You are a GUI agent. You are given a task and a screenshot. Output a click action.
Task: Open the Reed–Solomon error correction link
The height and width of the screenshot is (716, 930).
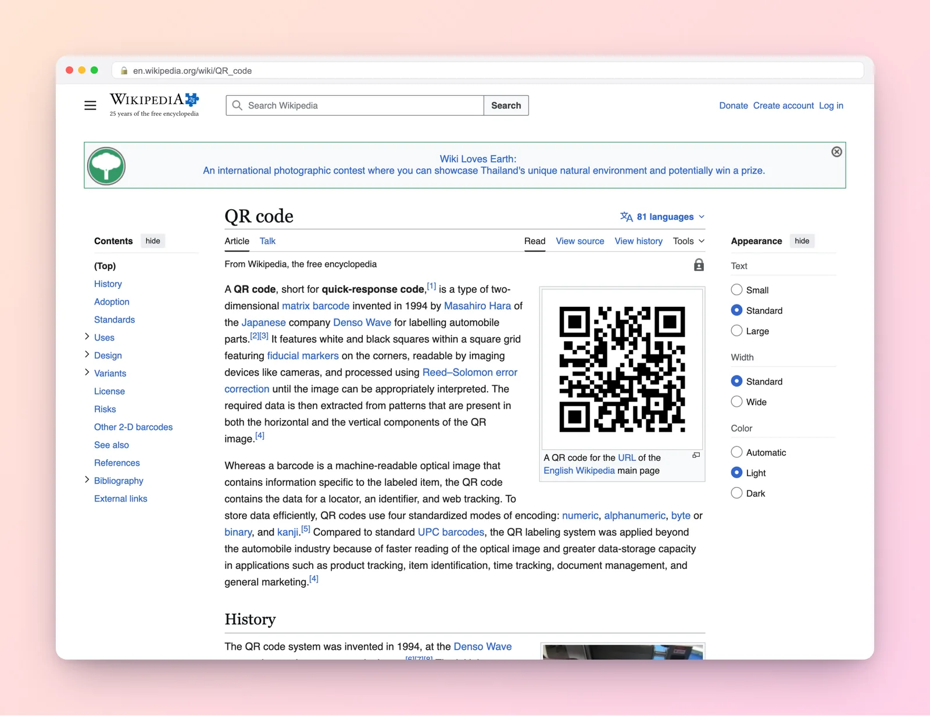point(470,373)
